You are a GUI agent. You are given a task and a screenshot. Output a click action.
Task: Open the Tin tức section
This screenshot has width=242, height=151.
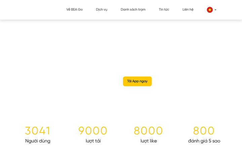tap(164, 9)
